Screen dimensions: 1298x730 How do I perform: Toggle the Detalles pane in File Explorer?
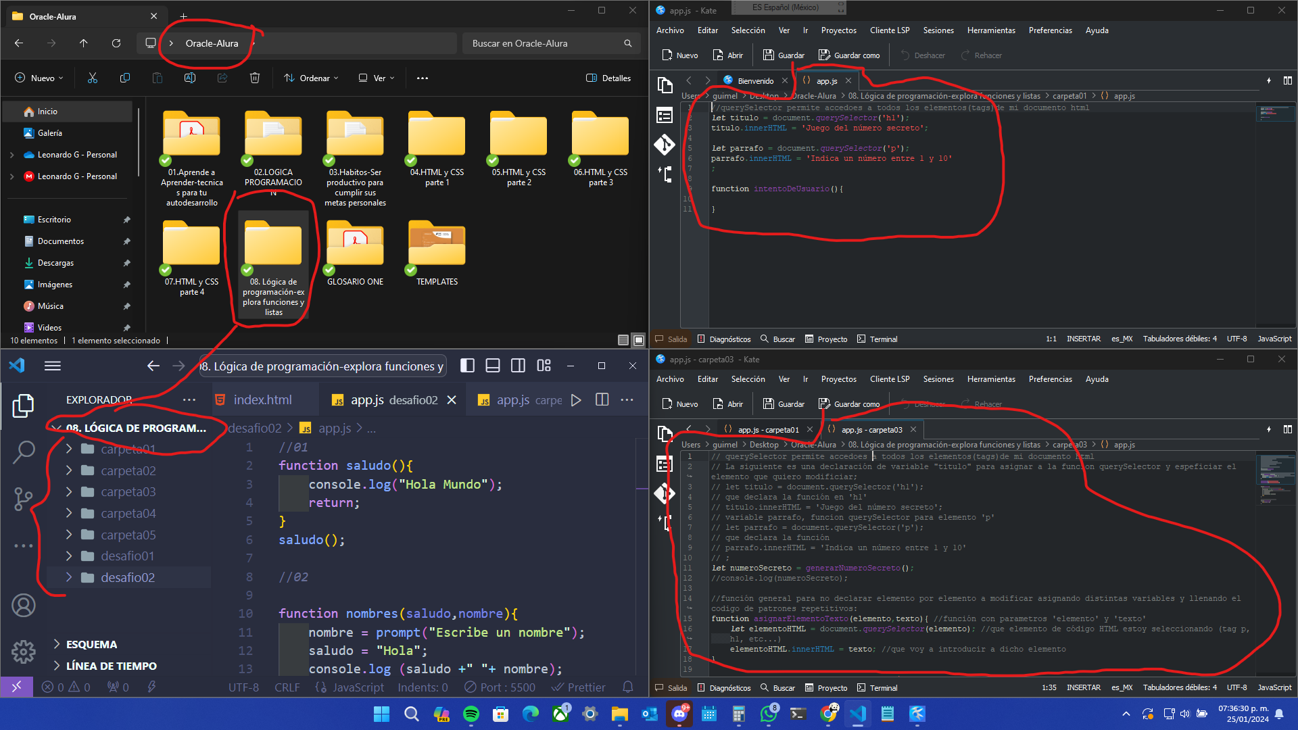608,78
